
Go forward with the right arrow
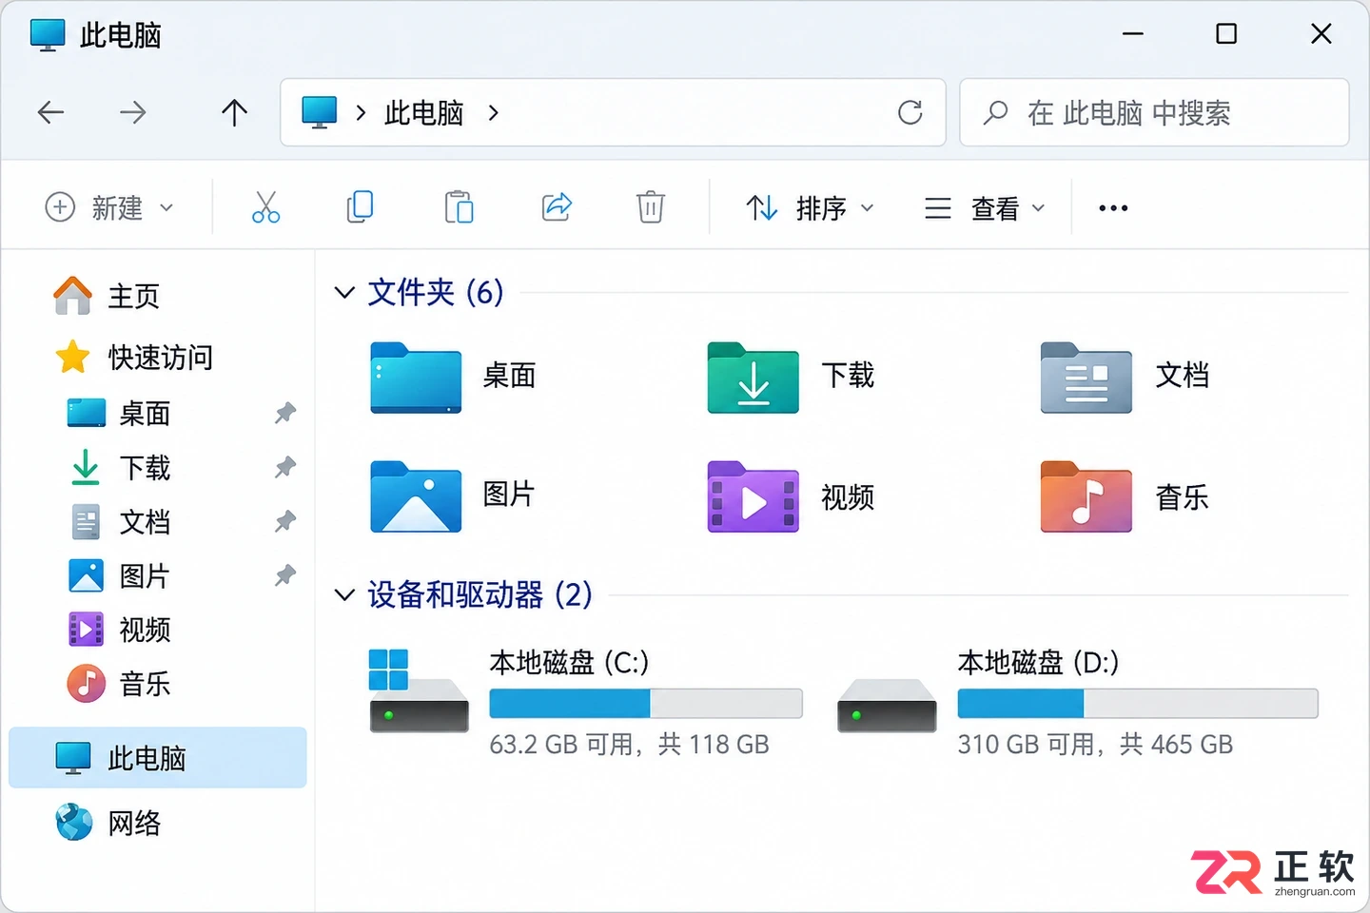[x=133, y=112]
